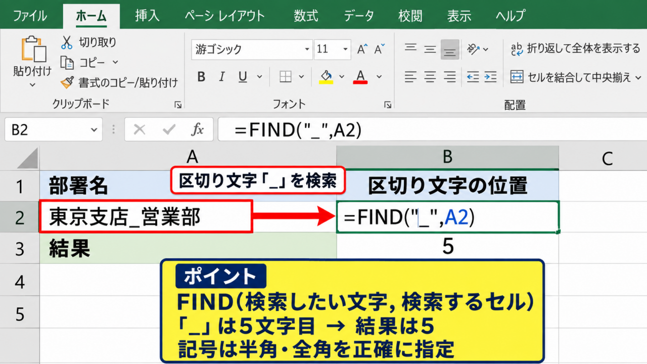Screen dimensions: 647x364
Task: Center cell text horizontally
Action: point(430,77)
